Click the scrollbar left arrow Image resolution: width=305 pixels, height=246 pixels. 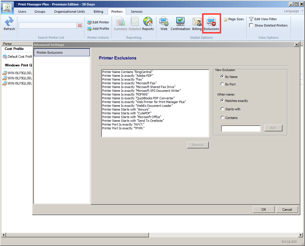click(x=3, y=235)
